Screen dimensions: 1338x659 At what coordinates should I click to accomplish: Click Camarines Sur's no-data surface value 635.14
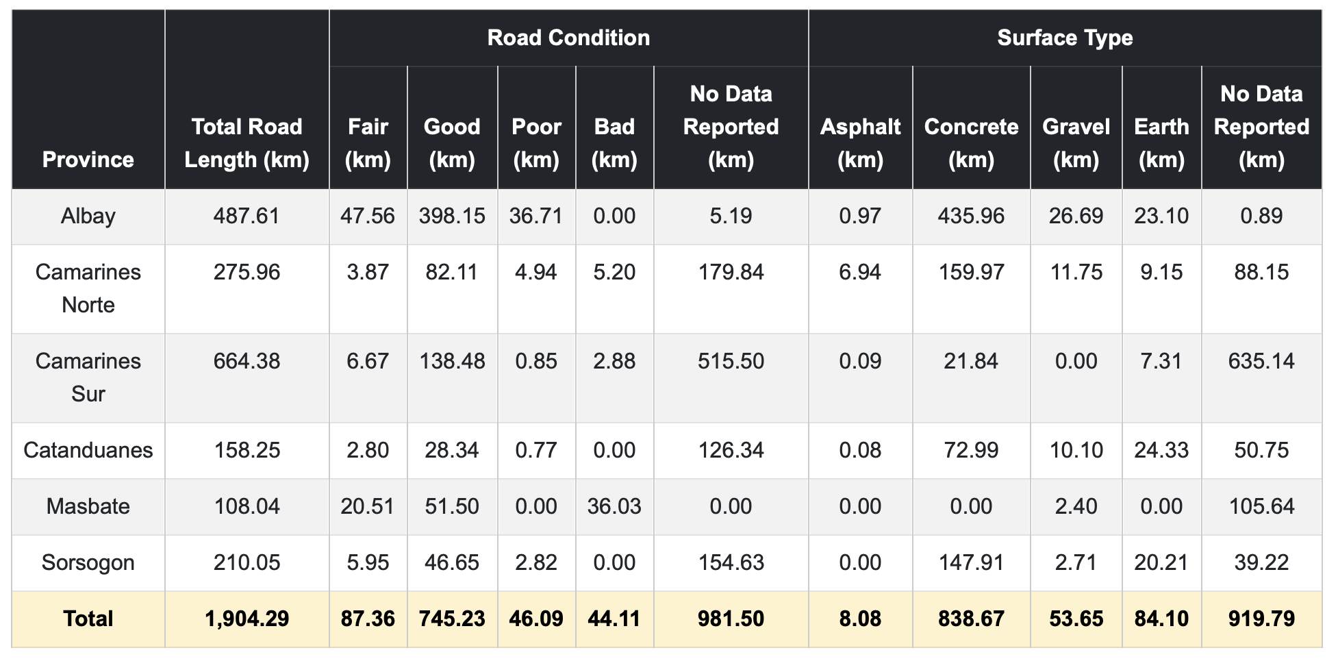click(x=1261, y=361)
